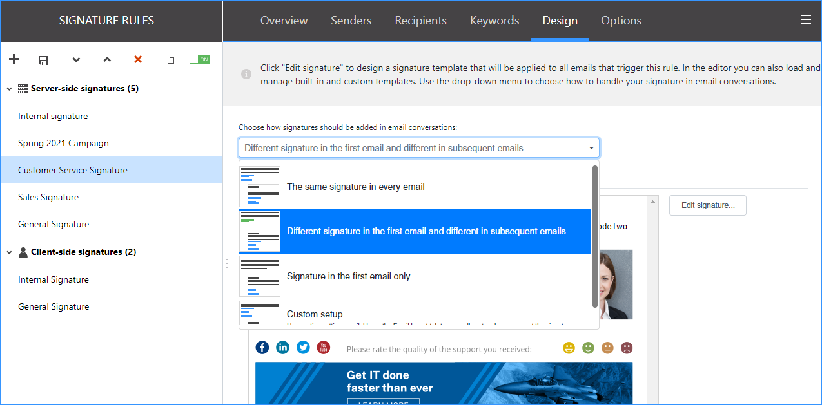The image size is (822, 405).
Task: Save rules using the floppy disk icon
Action: tap(43, 60)
